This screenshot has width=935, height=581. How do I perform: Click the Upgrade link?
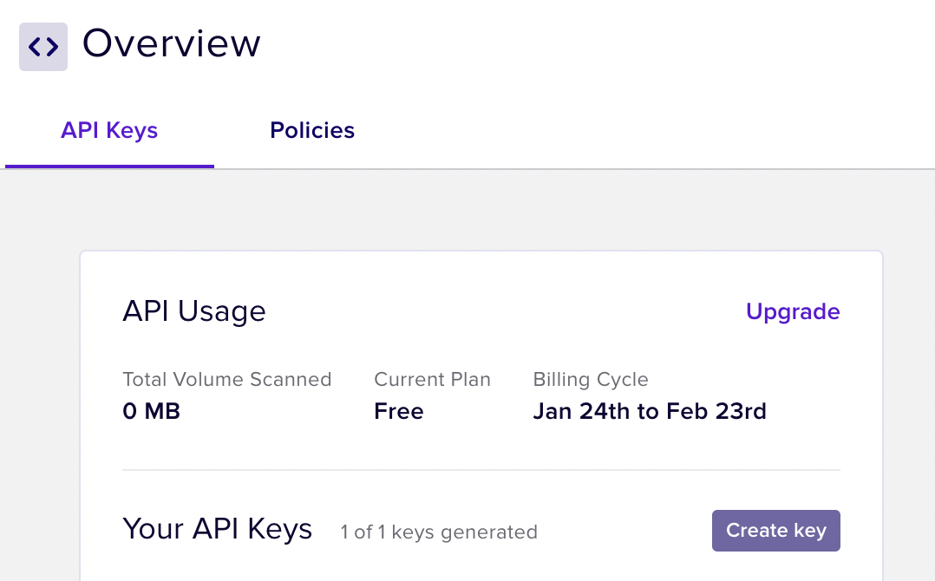coord(793,312)
